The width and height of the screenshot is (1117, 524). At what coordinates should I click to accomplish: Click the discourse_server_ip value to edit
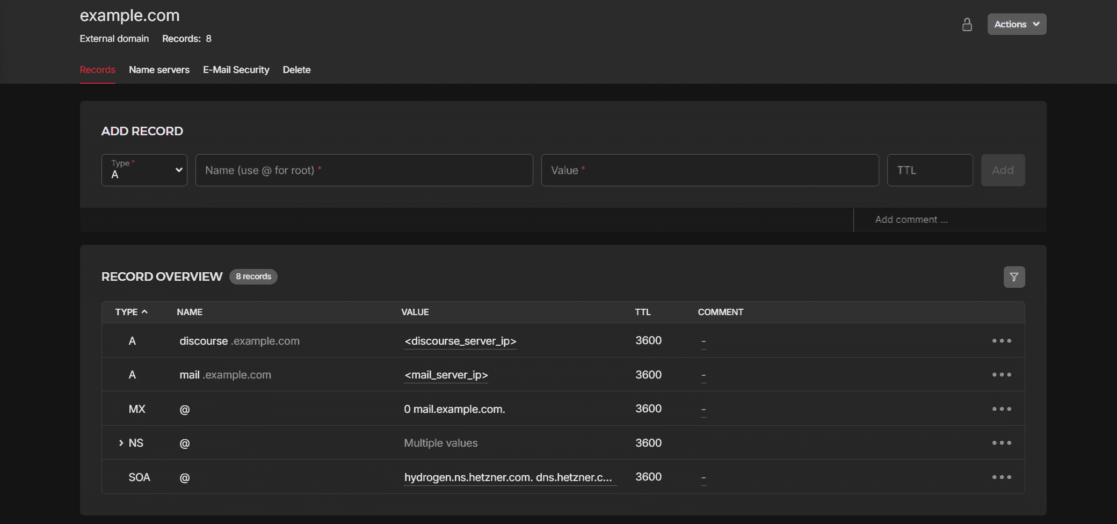coord(460,341)
